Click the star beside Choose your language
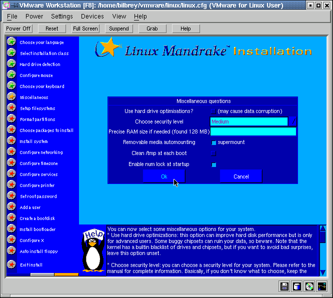The width and height of the screenshot is (333, 298). [11, 42]
